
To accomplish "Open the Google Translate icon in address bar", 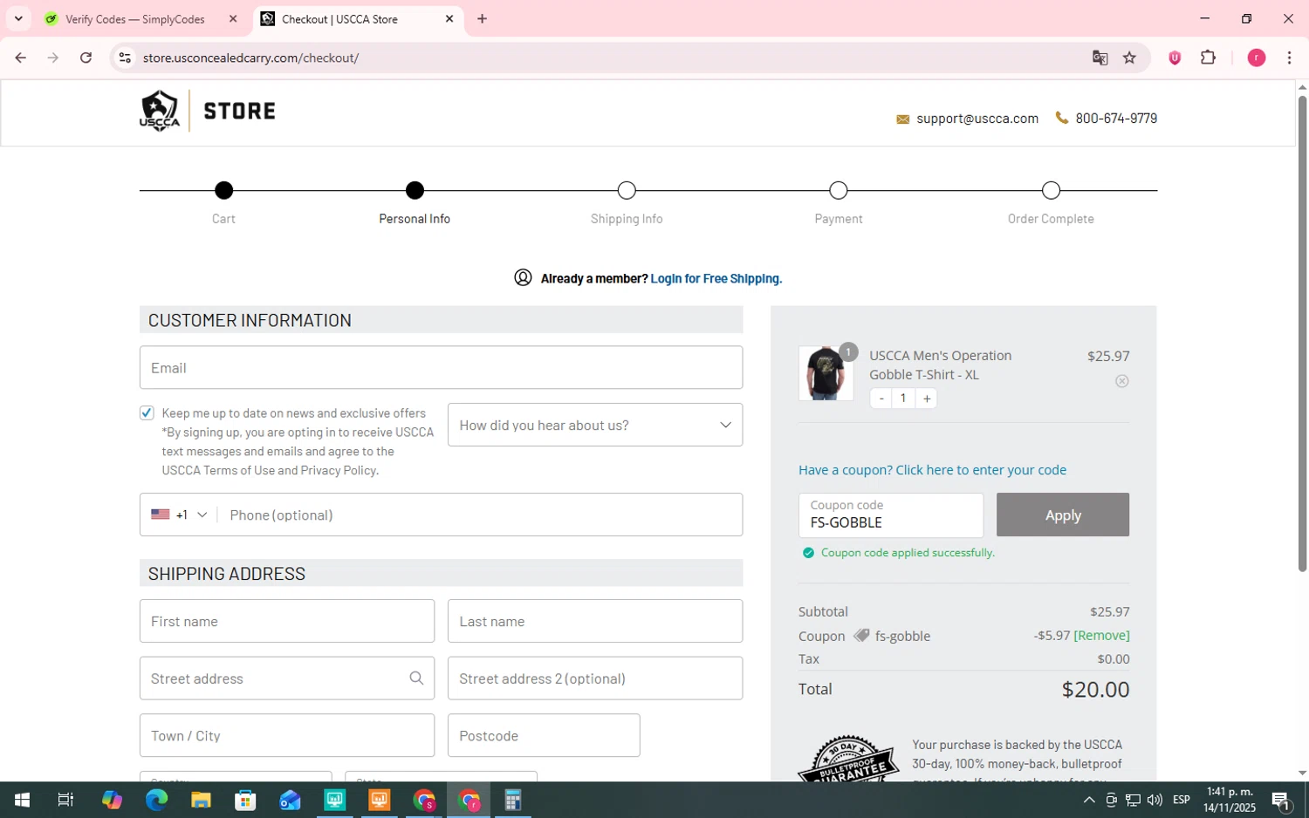I will [1100, 58].
